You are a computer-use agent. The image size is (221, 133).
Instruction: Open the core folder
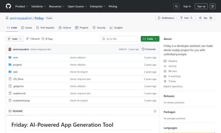tap(15, 57)
